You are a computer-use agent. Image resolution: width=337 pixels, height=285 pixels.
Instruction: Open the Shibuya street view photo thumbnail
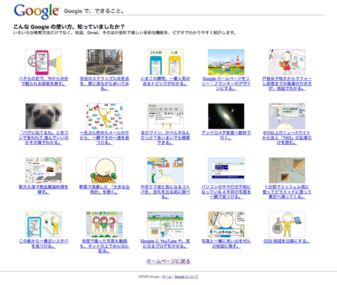click(104, 62)
